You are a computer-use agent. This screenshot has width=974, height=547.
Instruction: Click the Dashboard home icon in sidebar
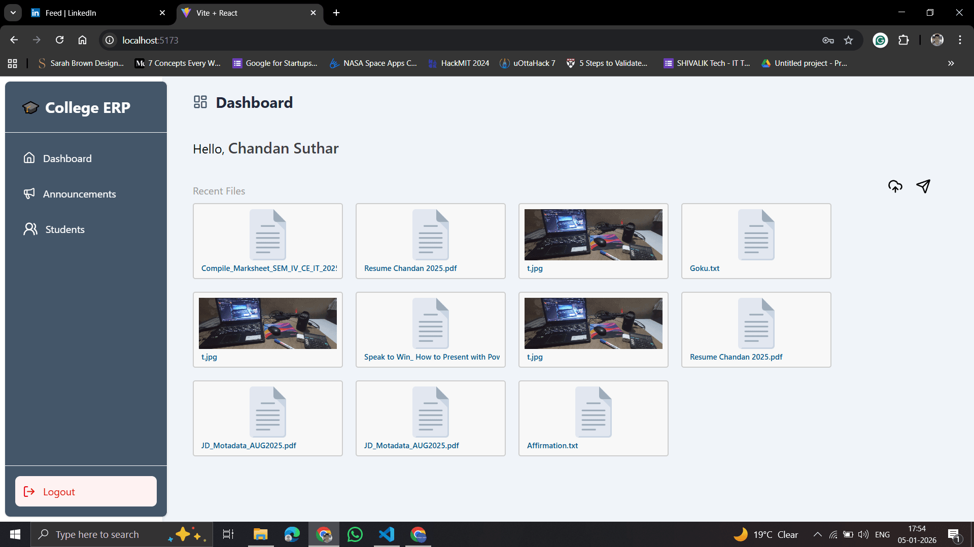(x=29, y=158)
